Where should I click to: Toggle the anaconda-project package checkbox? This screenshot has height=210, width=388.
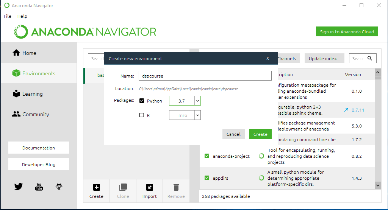point(207,156)
